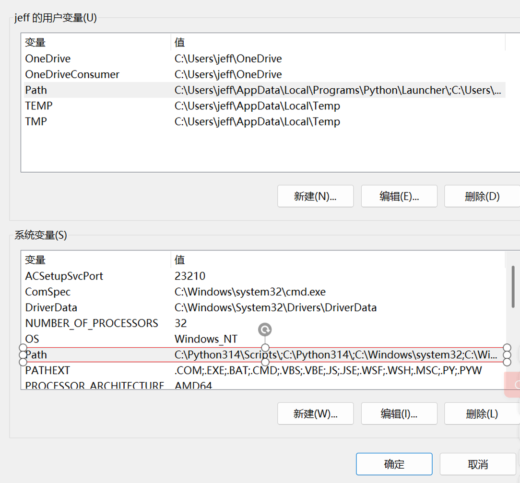This screenshot has height=483, width=520.
Task: Click the system variables list scrollbar
Action: pyautogui.click(x=513, y=287)
